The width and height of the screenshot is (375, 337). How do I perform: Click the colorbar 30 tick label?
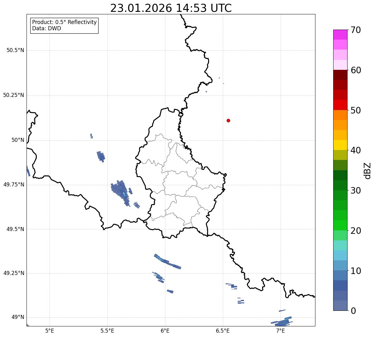[x=356, y=190]
